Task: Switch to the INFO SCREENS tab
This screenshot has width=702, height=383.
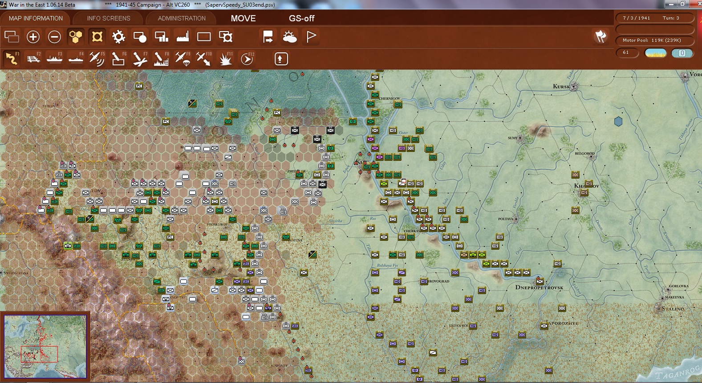Action: click(x=109, y=18)
